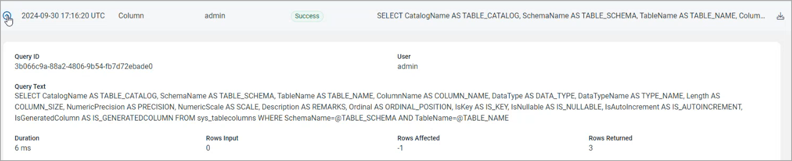Select the 6 ms duration value

point(23,148)
